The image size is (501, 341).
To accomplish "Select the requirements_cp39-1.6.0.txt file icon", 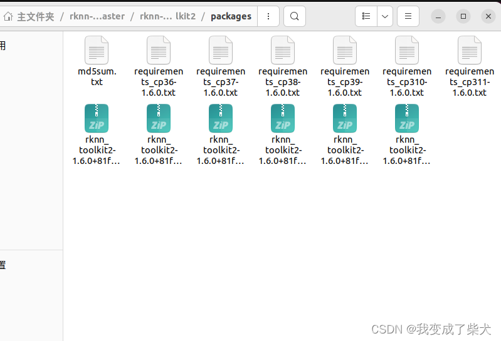I will pos(345,50).
